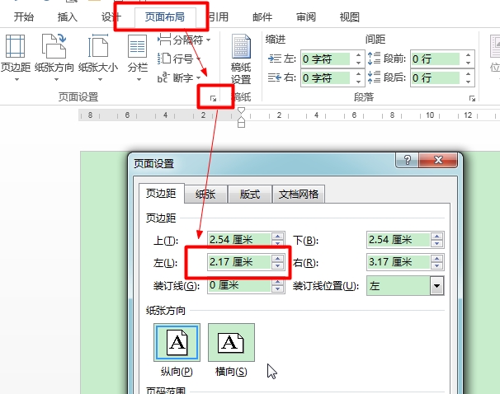Close the 页面设置 dialog
Viewport: 500px width, 394px height.
[438, 160]
